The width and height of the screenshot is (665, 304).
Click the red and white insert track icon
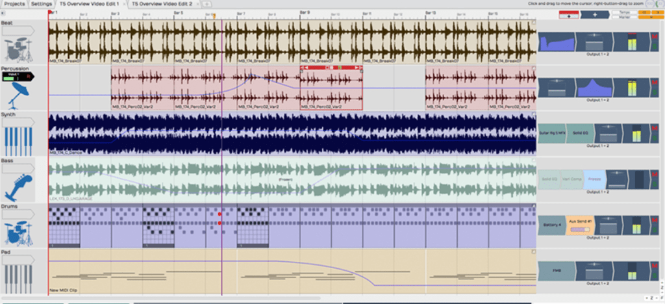(569, 14)
